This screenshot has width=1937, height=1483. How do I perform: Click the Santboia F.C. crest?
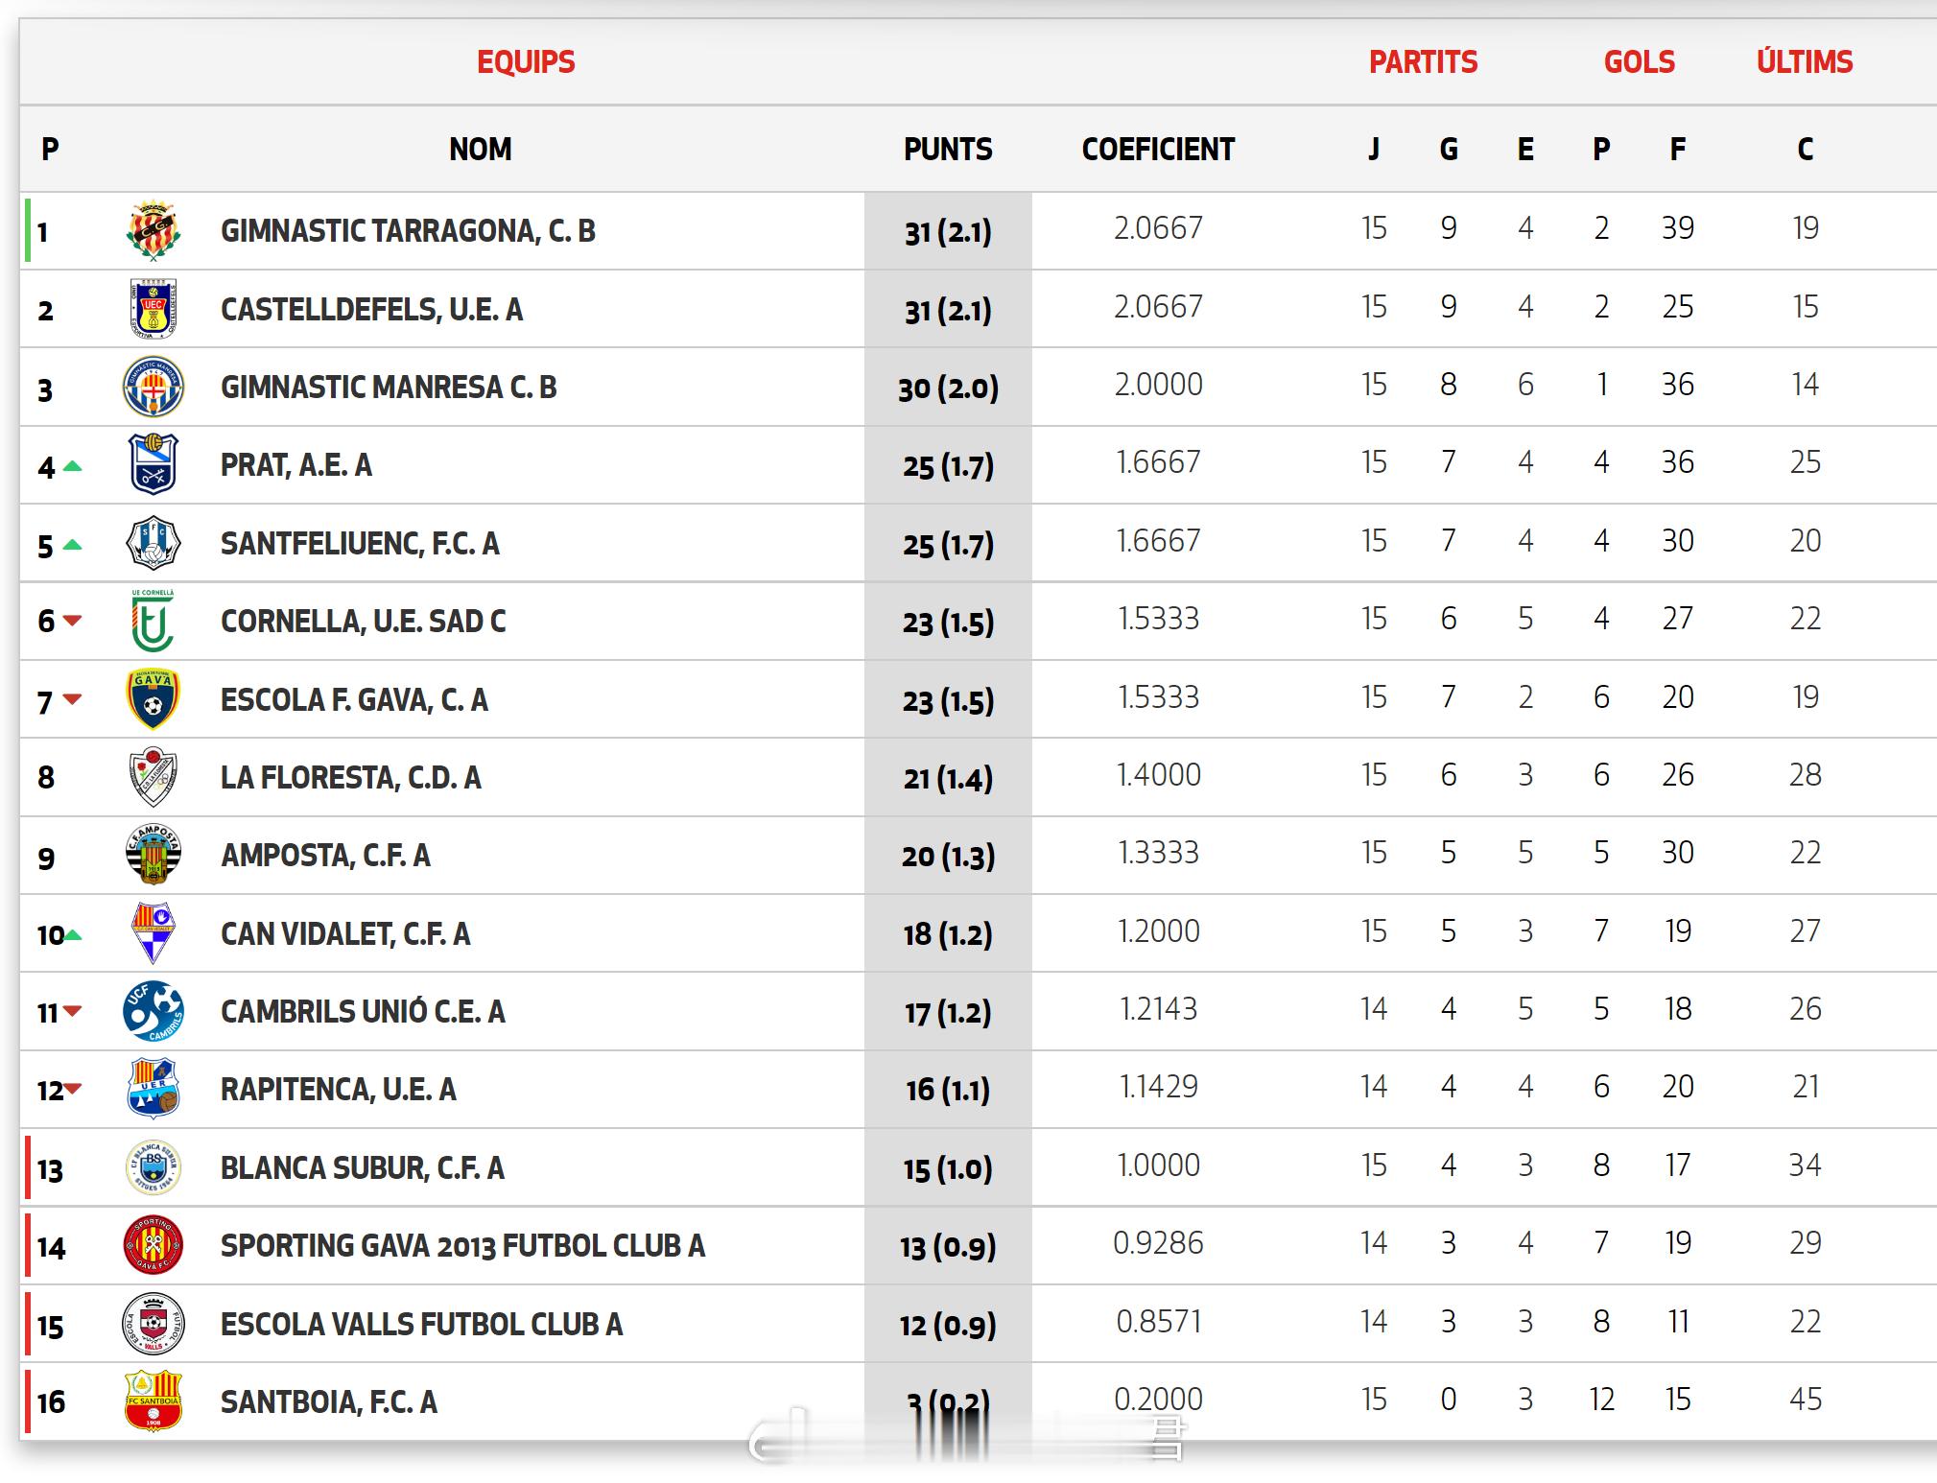154,1401
